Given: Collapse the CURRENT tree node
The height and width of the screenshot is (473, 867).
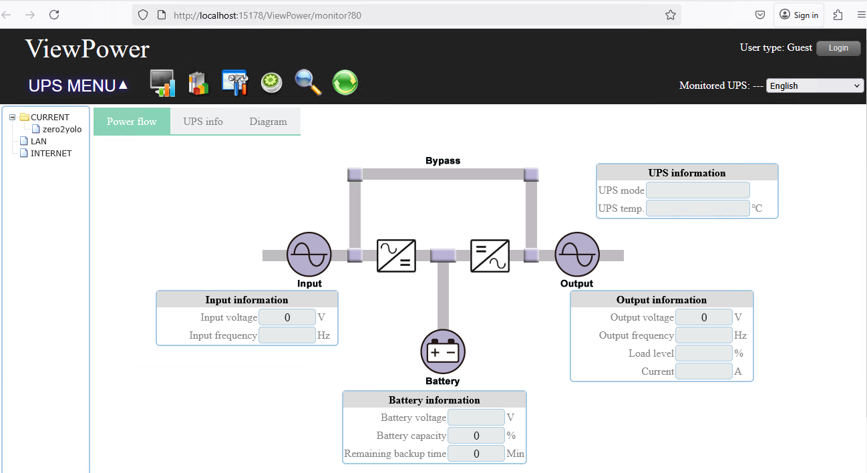Looking at the screenshot, I should click(x=11, y=116).
